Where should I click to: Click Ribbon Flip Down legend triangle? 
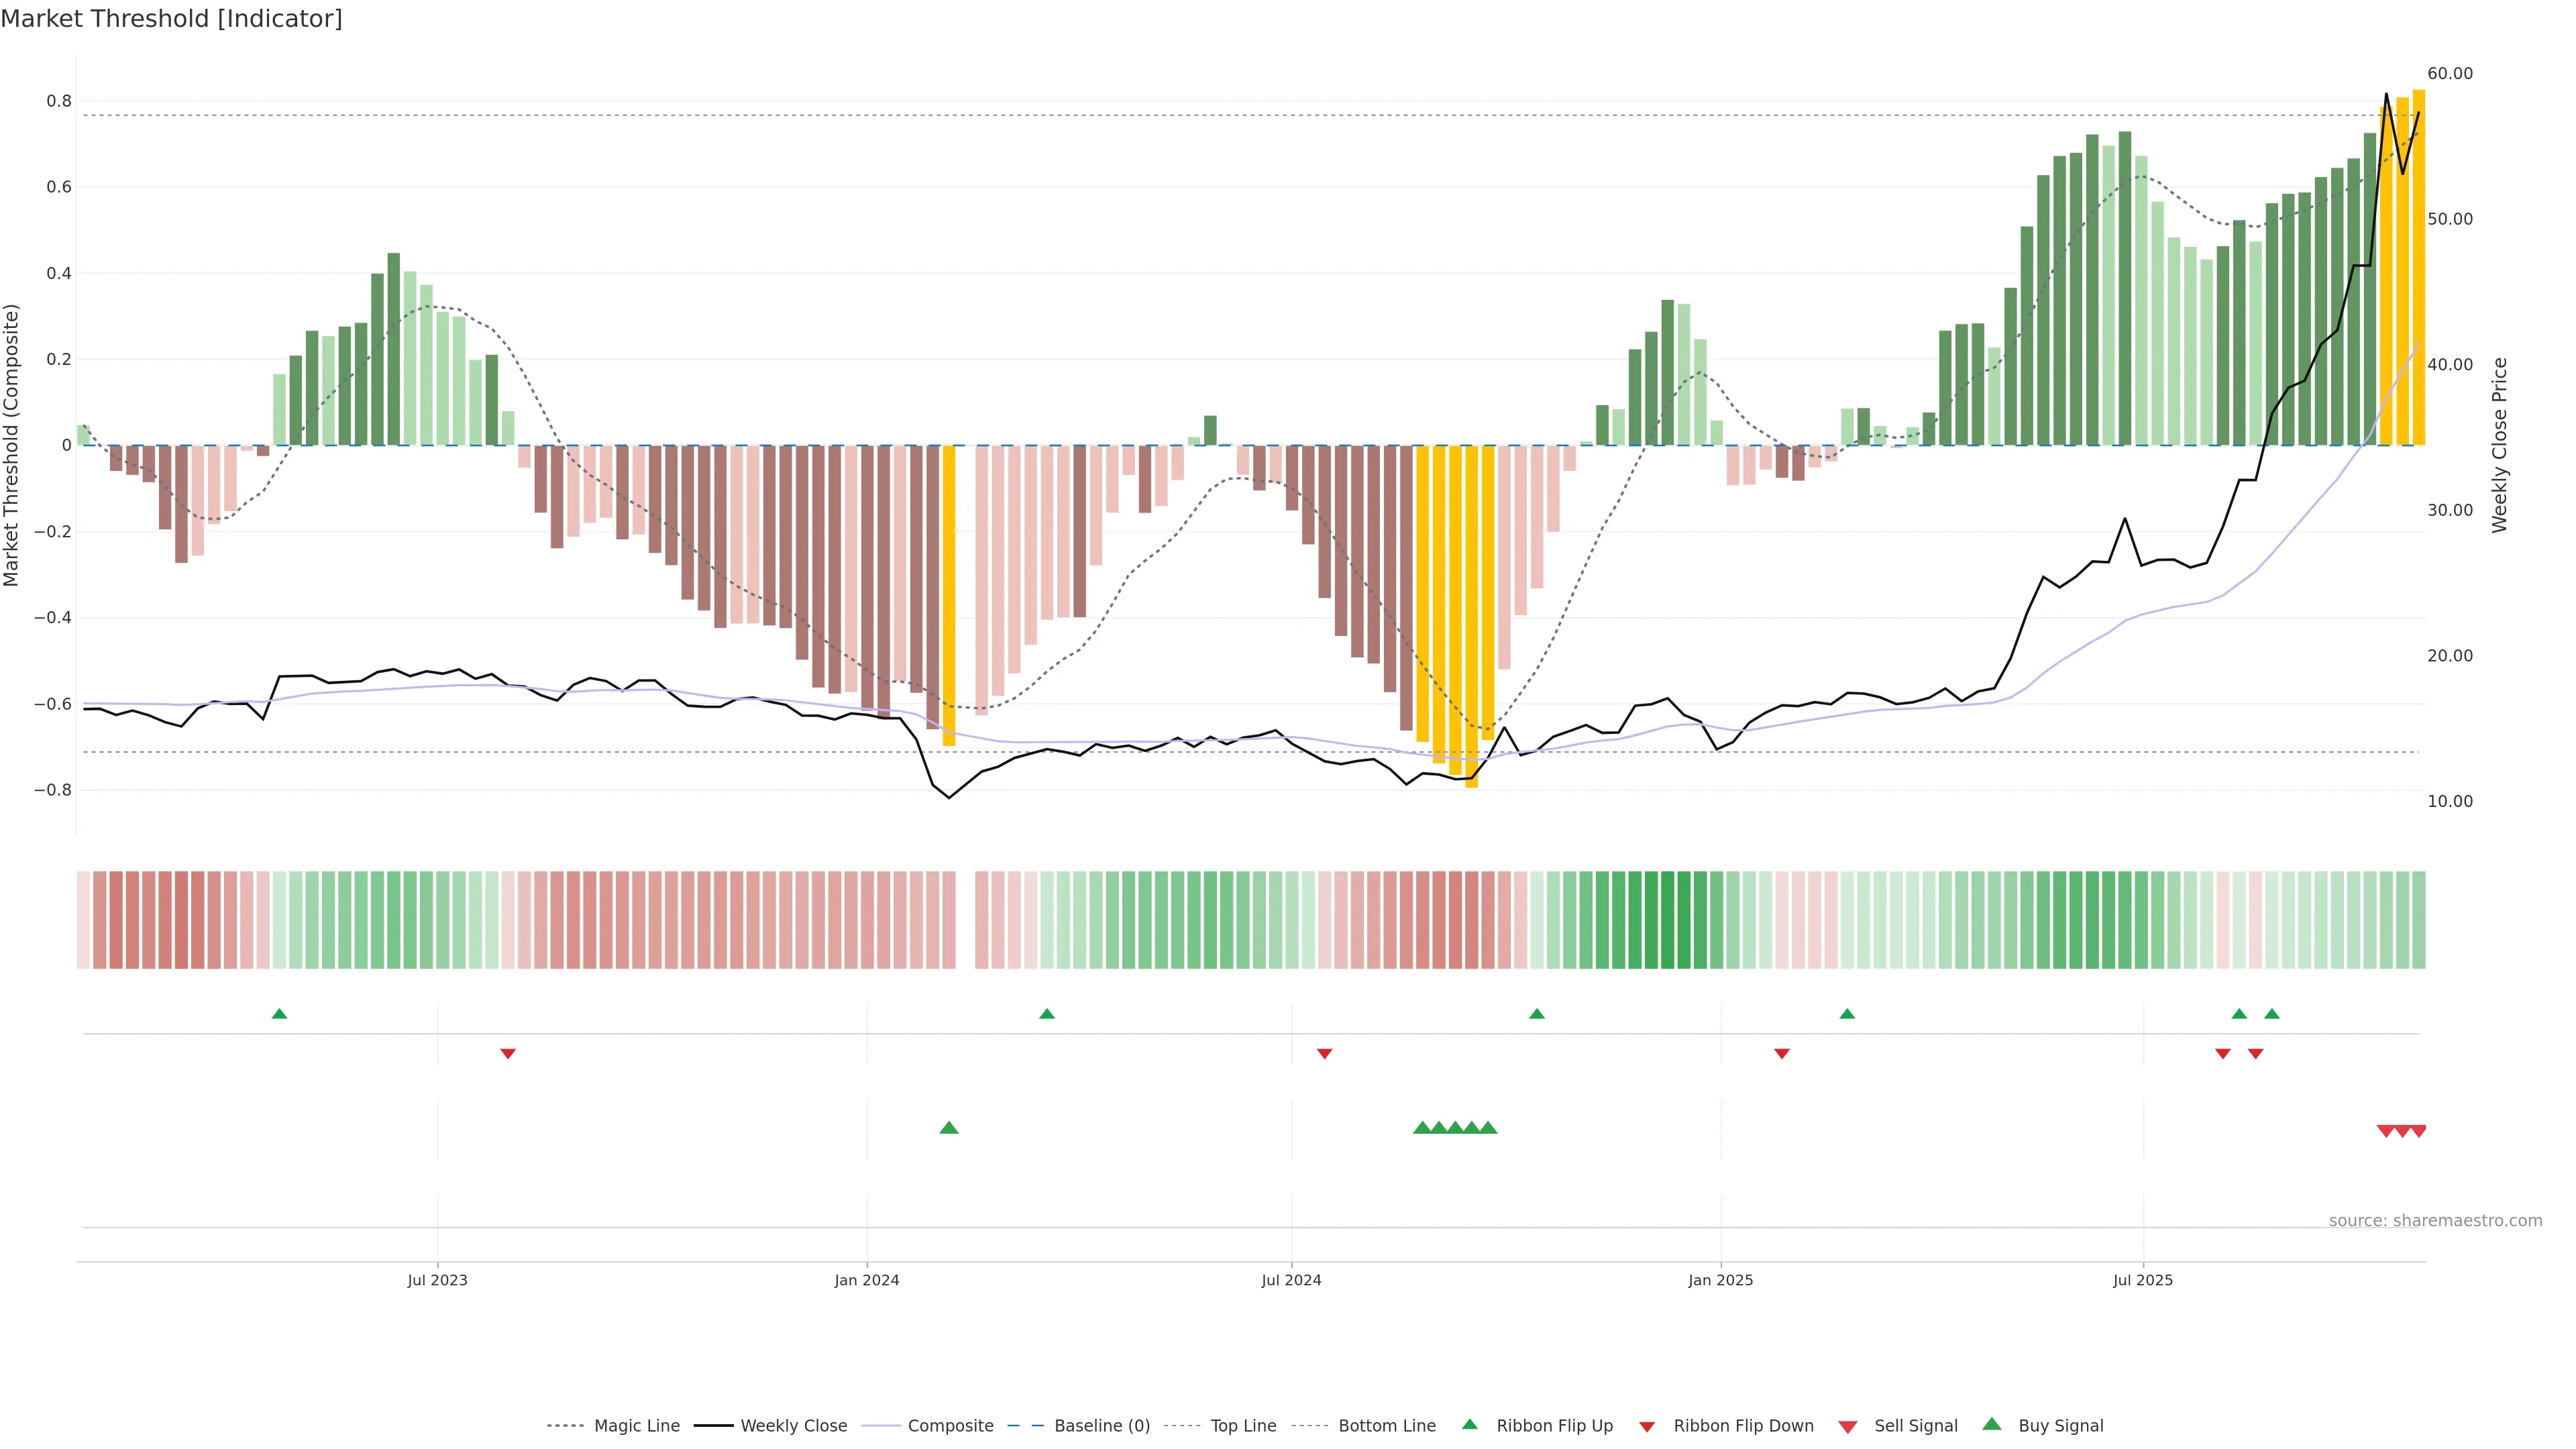pos(1647,1427)
